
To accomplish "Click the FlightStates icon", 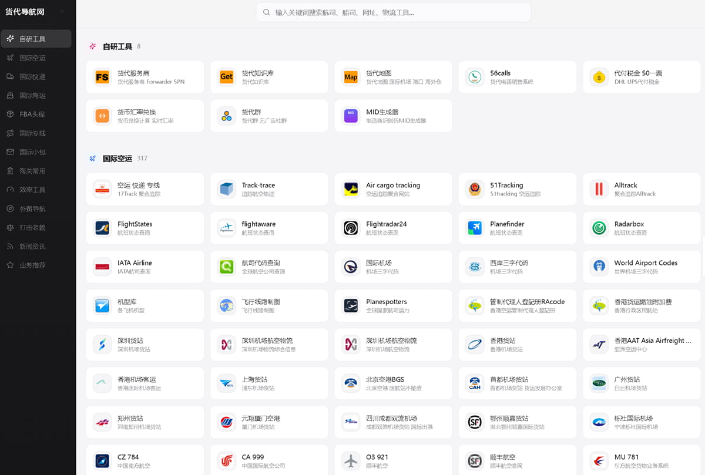I will [x=102, y=228].
